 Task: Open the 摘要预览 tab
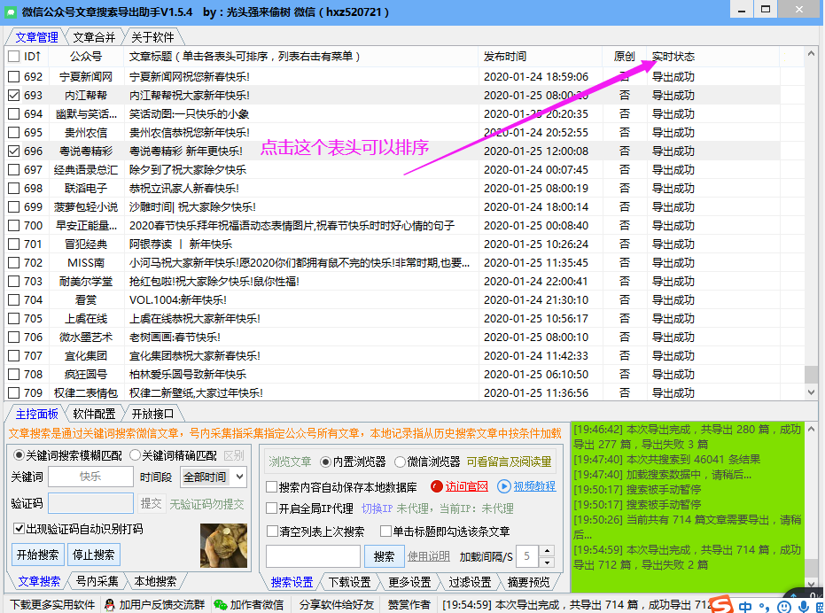(528, 582)
